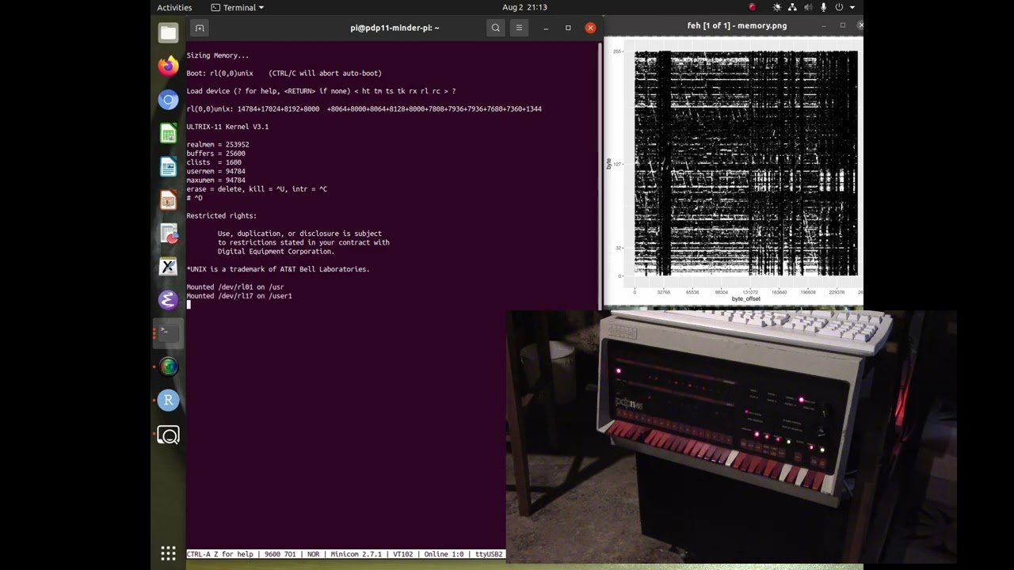Viewport: 1014px width, 570px height.
Task: Click the terminal vertical scrollbar
Action: click(600, 174)
